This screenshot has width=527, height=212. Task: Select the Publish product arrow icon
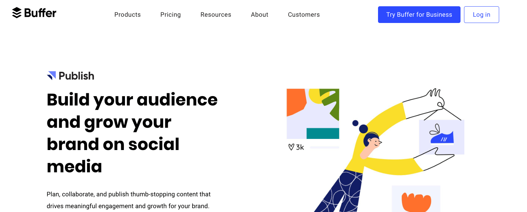click(51, 75)
